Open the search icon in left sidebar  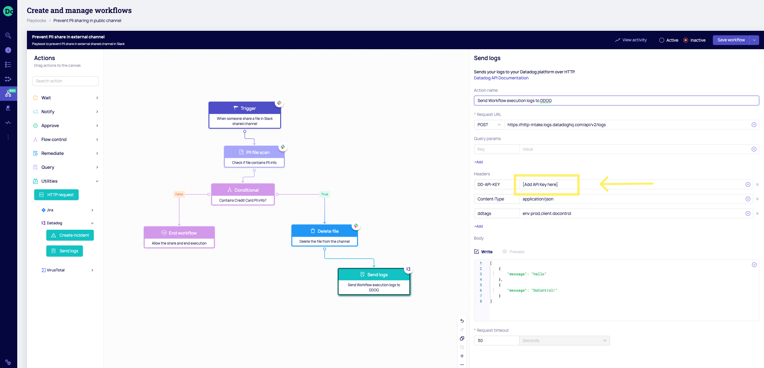[x=8, y=35]
